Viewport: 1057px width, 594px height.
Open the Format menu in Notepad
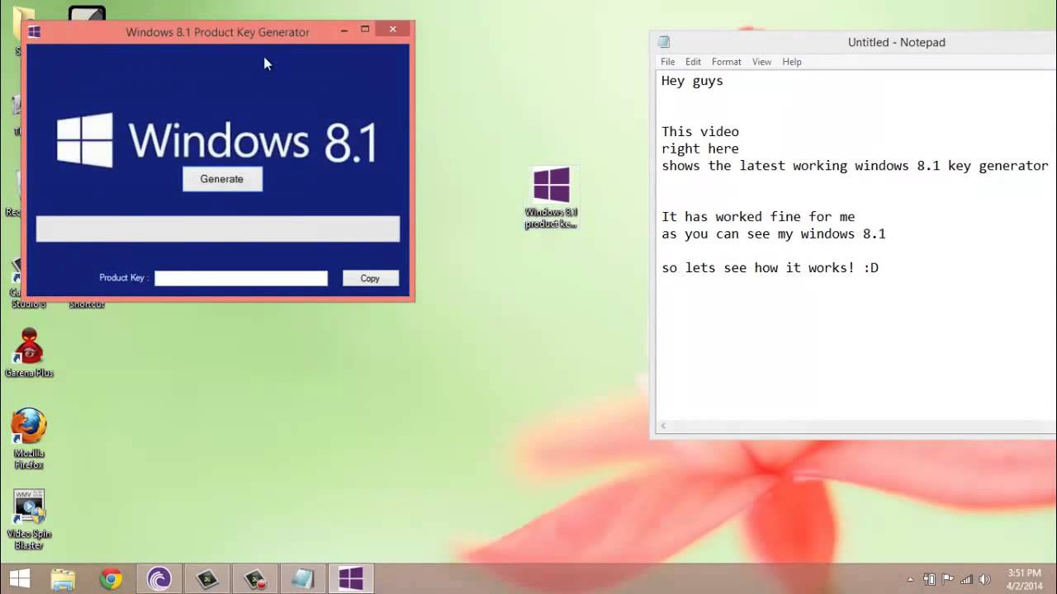pyautogui.click(x=726, y=62)
